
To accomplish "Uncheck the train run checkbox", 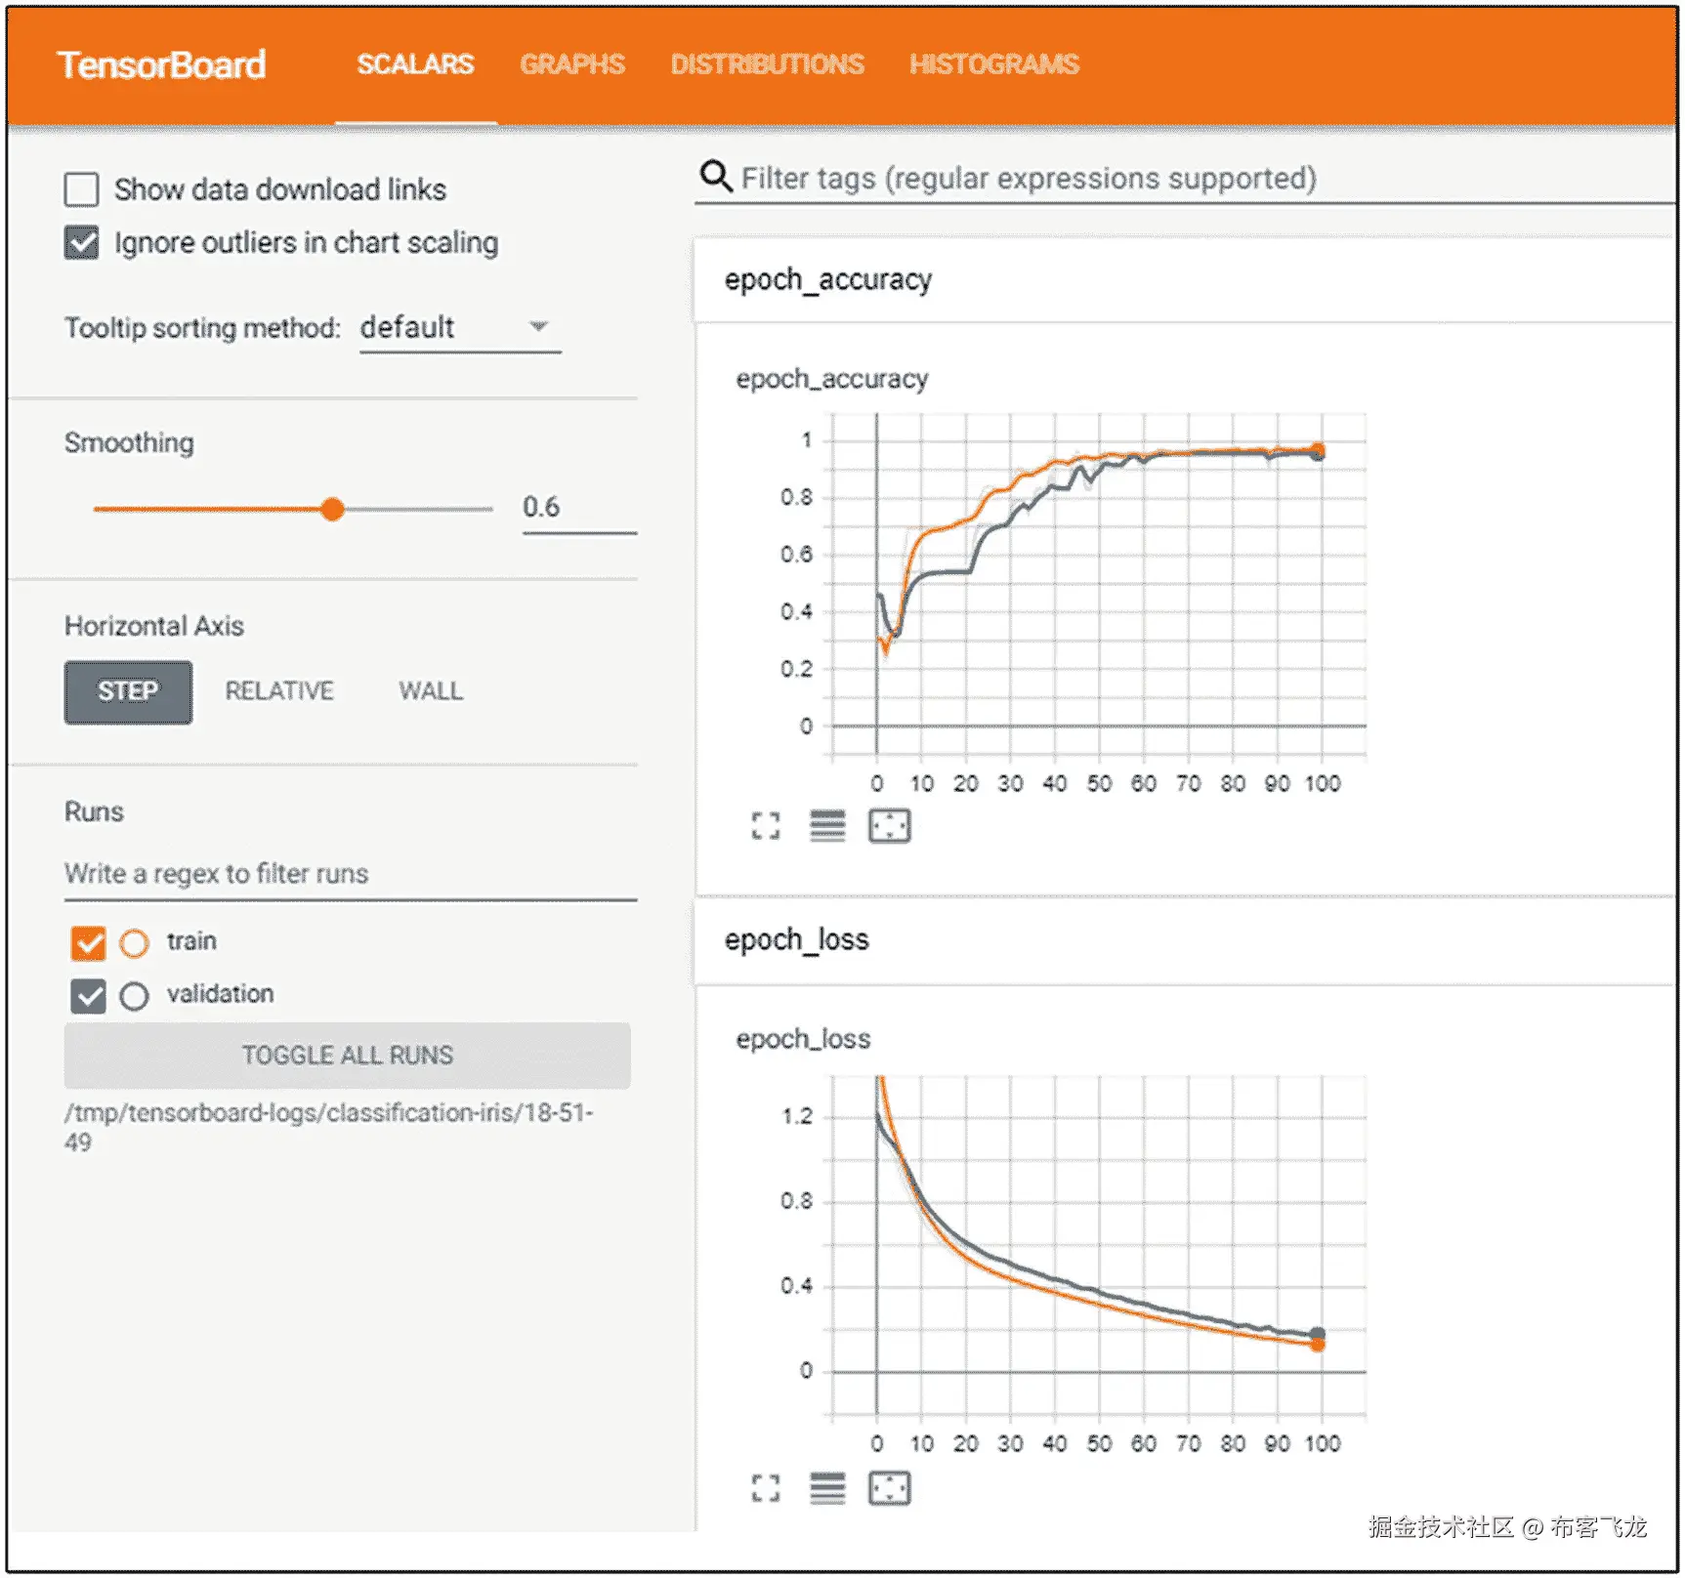I will (x=88, y=942).
